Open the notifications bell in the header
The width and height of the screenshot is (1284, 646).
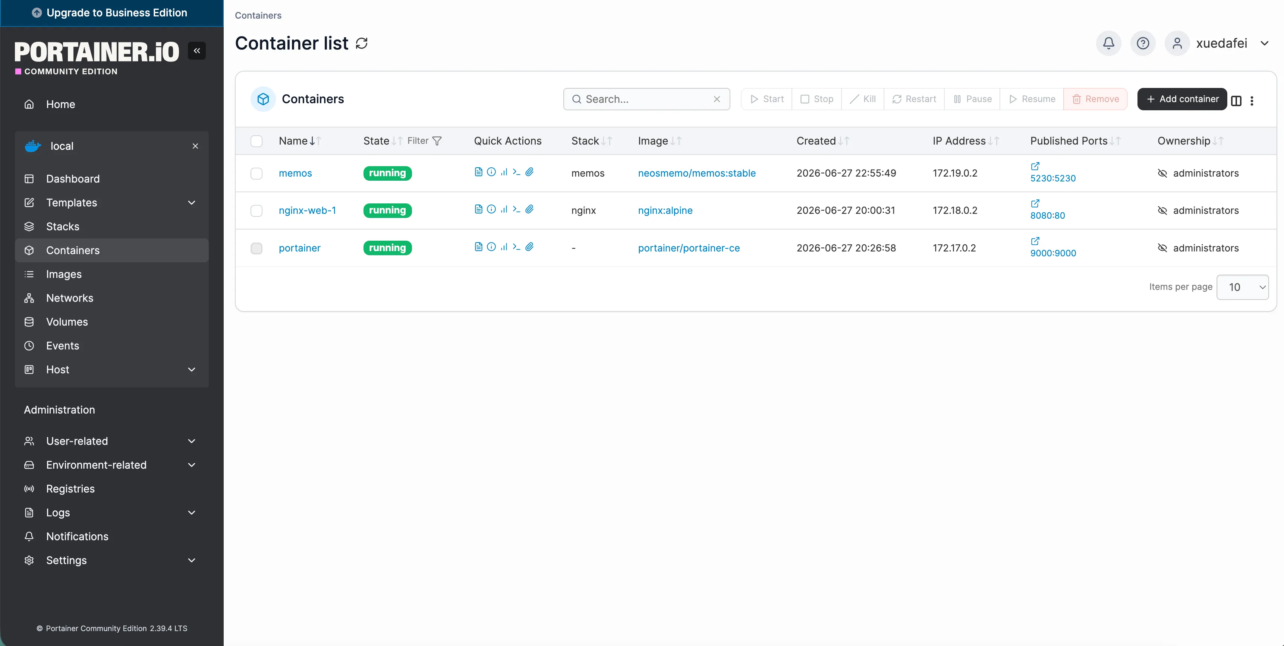coord(1108,43)
